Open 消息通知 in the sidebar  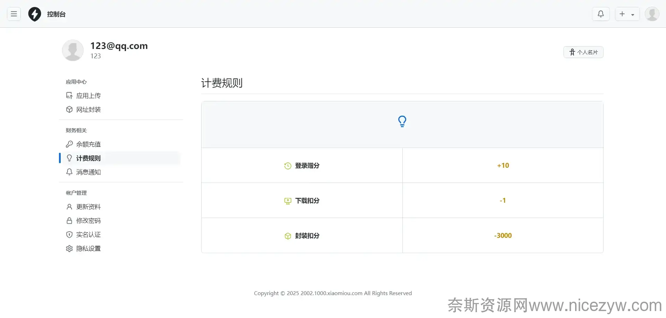click(x=88, y=172)
